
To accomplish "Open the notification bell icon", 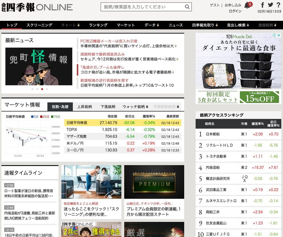I will 247,5.
